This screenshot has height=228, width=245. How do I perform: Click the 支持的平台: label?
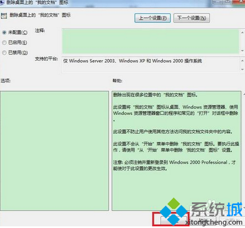pos(46,59)
